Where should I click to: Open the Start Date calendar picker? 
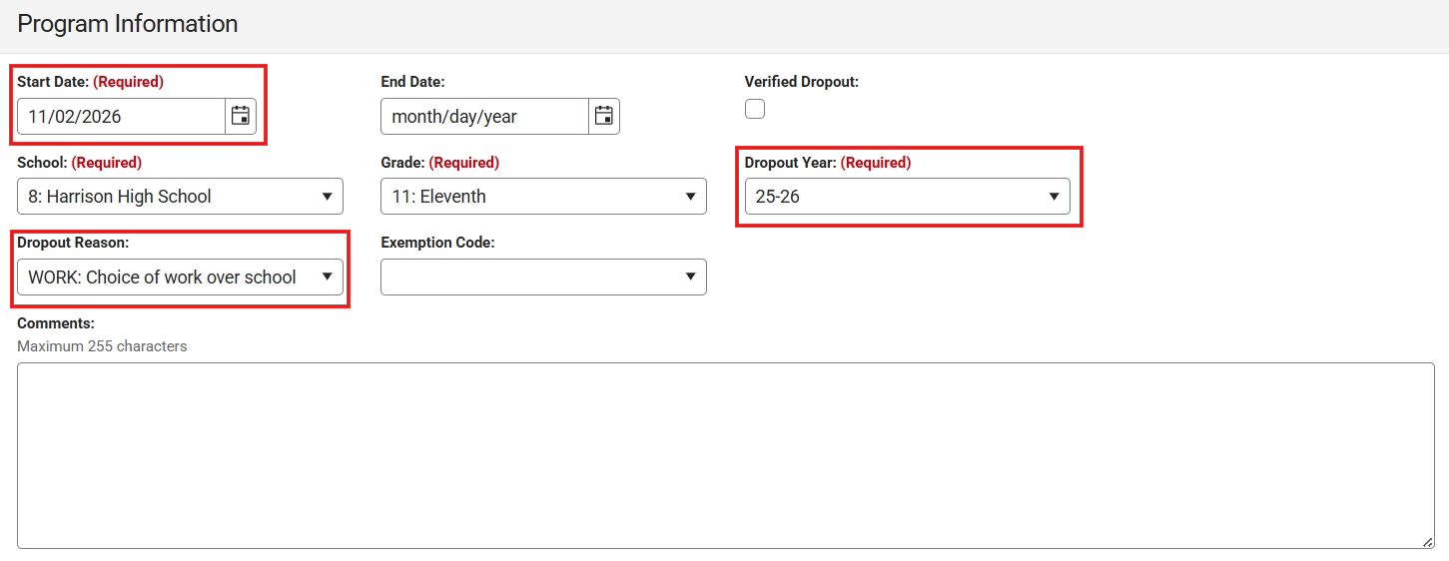pos(241,116)
